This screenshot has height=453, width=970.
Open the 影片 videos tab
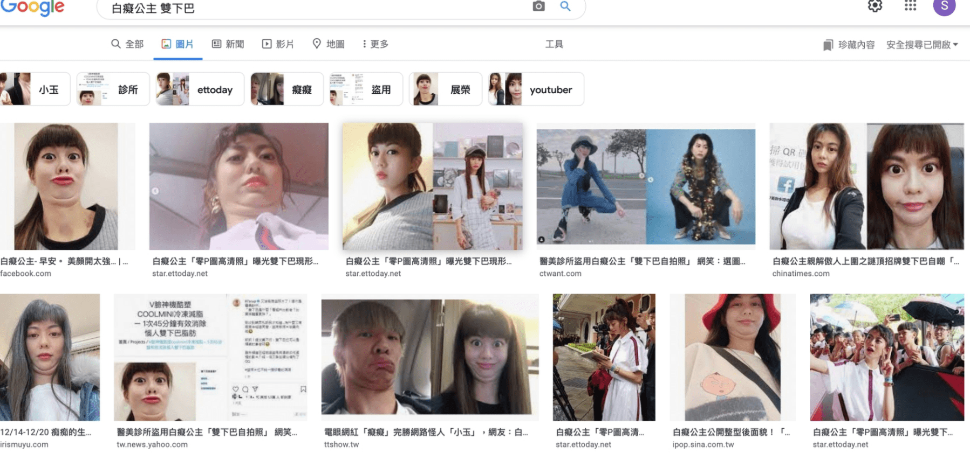(278, 44)
